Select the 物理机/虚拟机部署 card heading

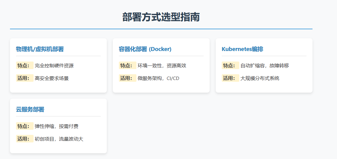(x=40, y=49)
